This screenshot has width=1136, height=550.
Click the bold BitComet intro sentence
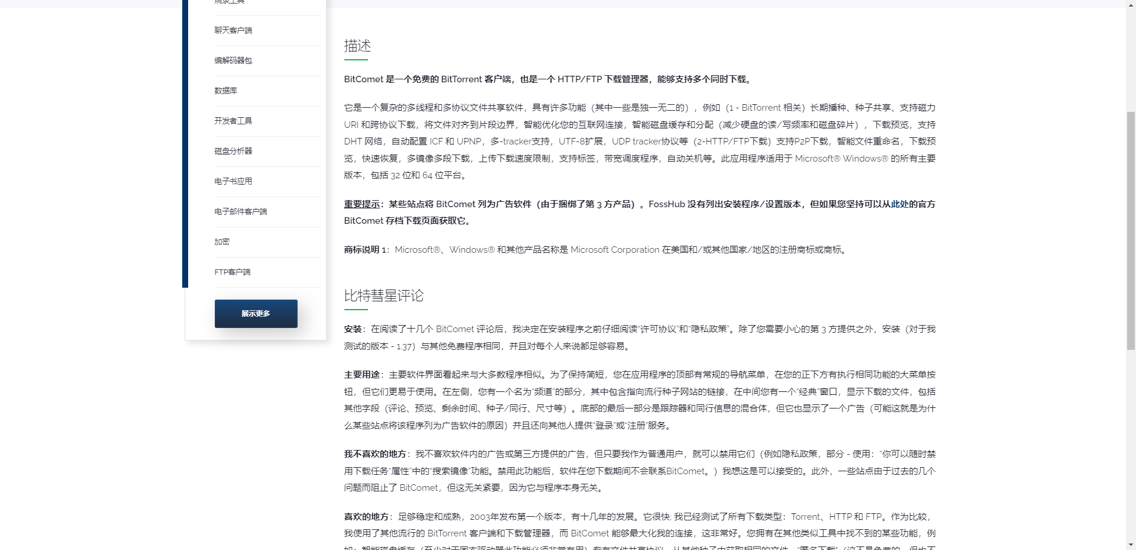tap(549, 79)
